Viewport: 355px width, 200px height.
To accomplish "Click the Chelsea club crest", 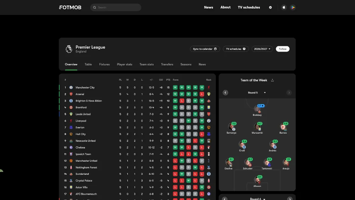I will tap(71, 147).
